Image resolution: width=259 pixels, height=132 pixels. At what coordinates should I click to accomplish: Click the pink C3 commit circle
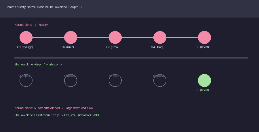click(x=115, y=37)
